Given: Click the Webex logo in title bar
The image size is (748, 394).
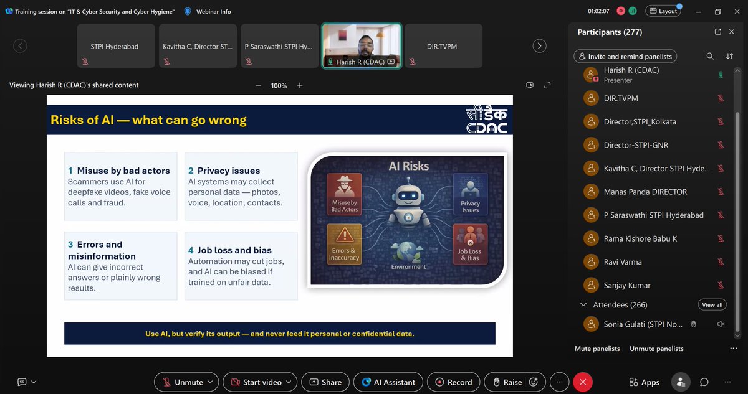Looking at the screenshot, I should click(x=9, y=11).
